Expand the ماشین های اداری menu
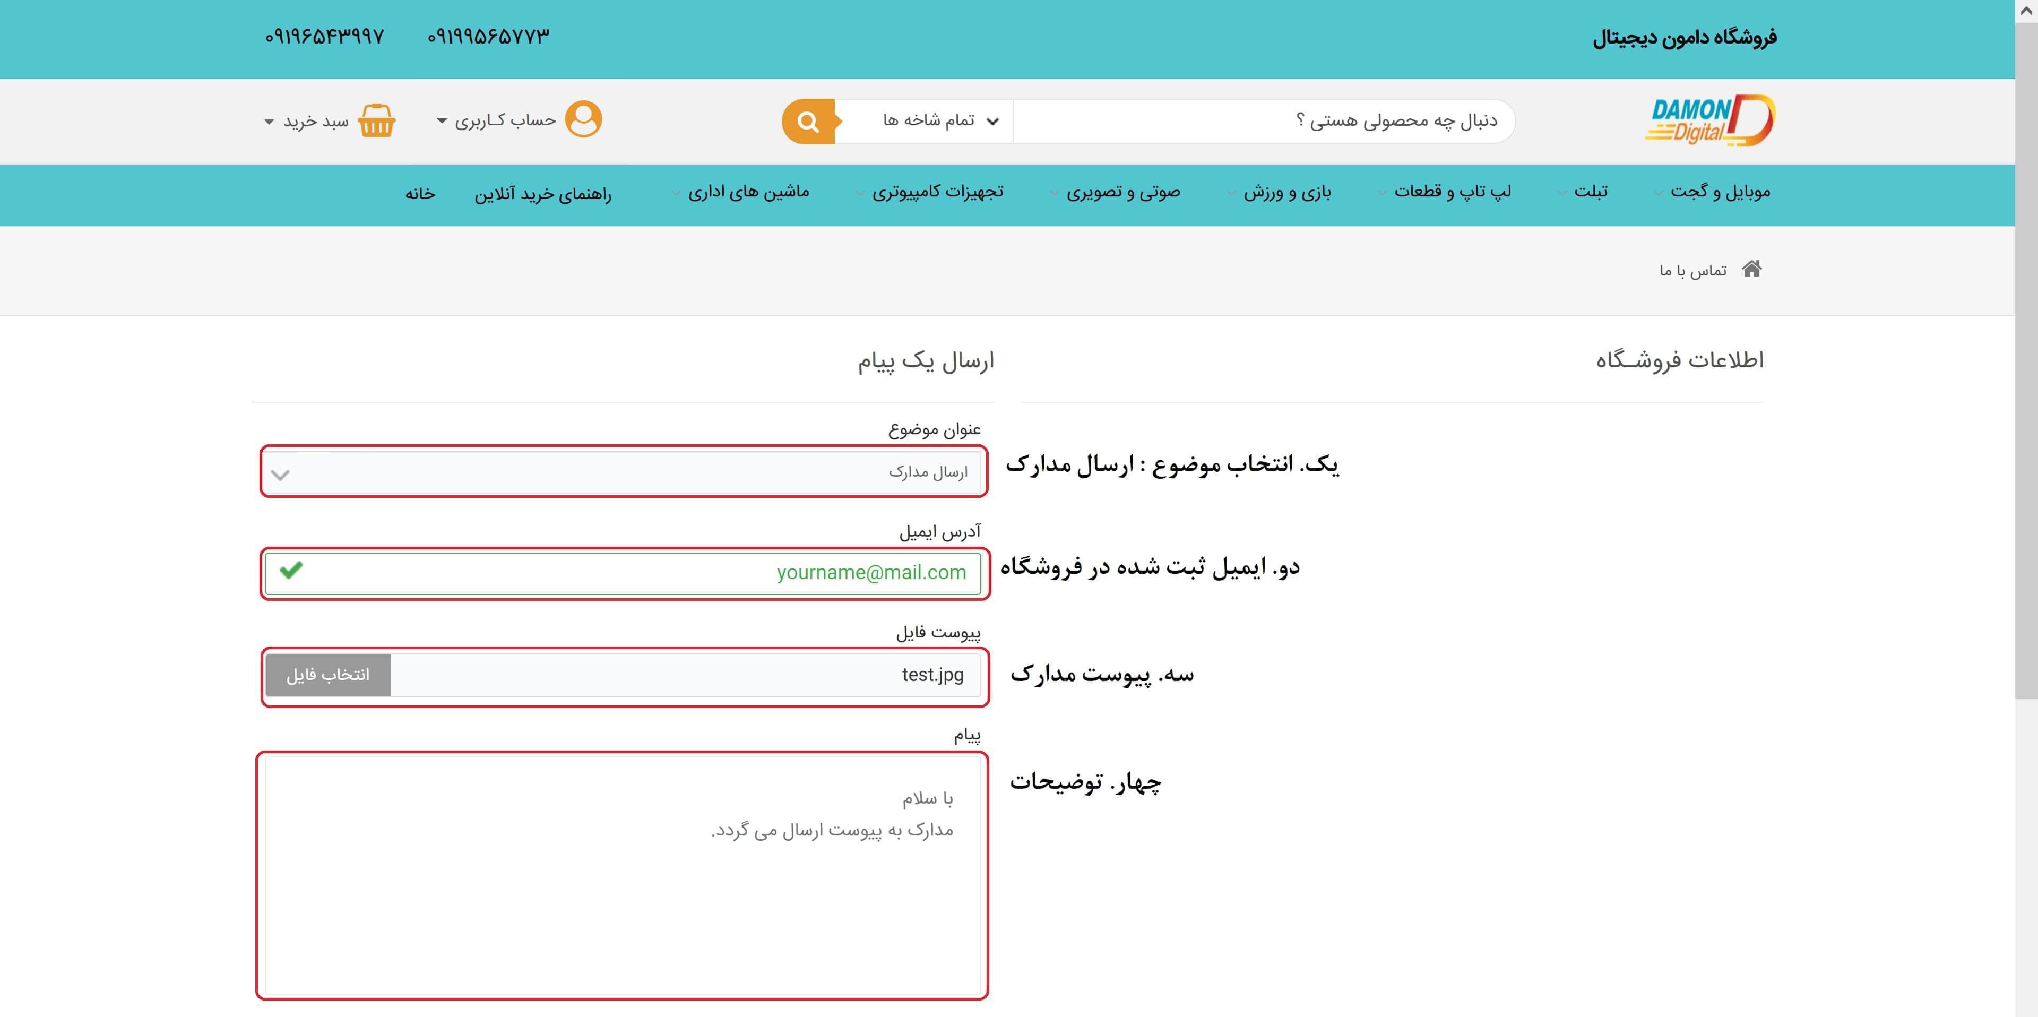Viewport: 2038px width, 1017px height. (x=748, y=192)
